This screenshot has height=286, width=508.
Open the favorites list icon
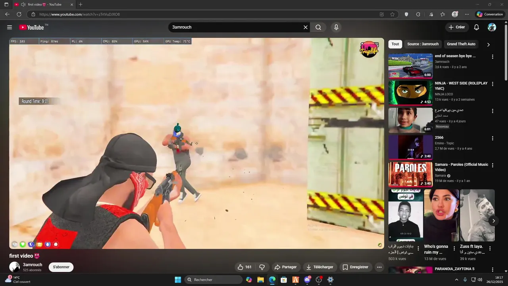443,14
